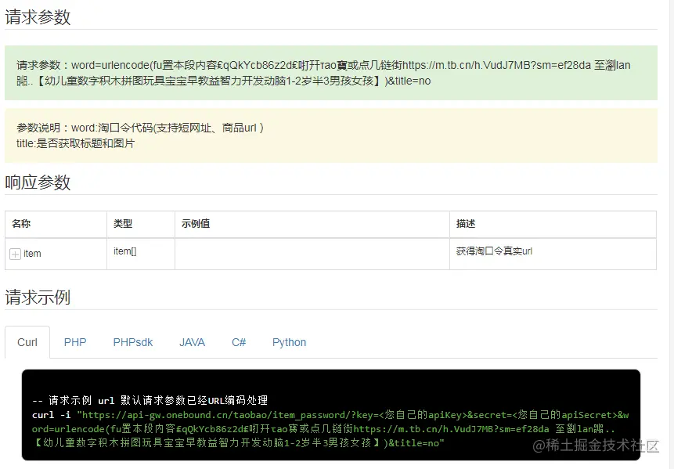Click the item[] type cell
This screenshot has height=469, width=674.
141,254
